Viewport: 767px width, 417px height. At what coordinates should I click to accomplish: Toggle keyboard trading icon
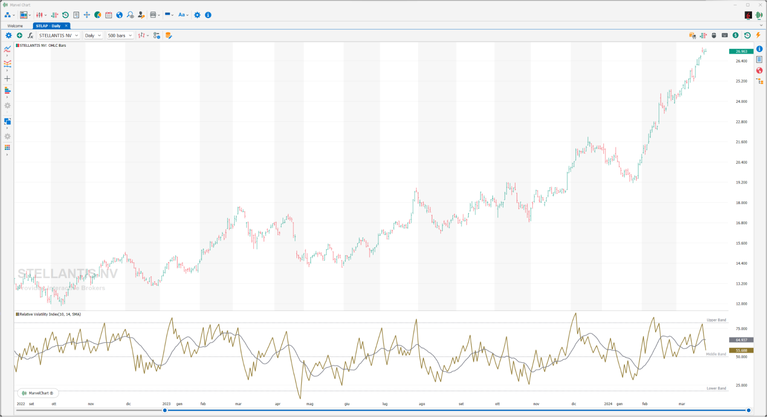pos(724,35)
